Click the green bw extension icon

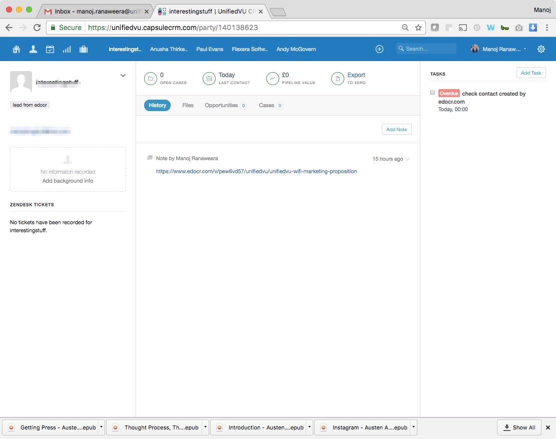(505, 28)
